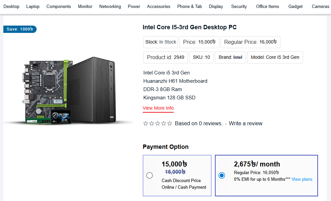Click the fifth rating star
This screenshot has height=201, width=331.
[x=170, y=123]
